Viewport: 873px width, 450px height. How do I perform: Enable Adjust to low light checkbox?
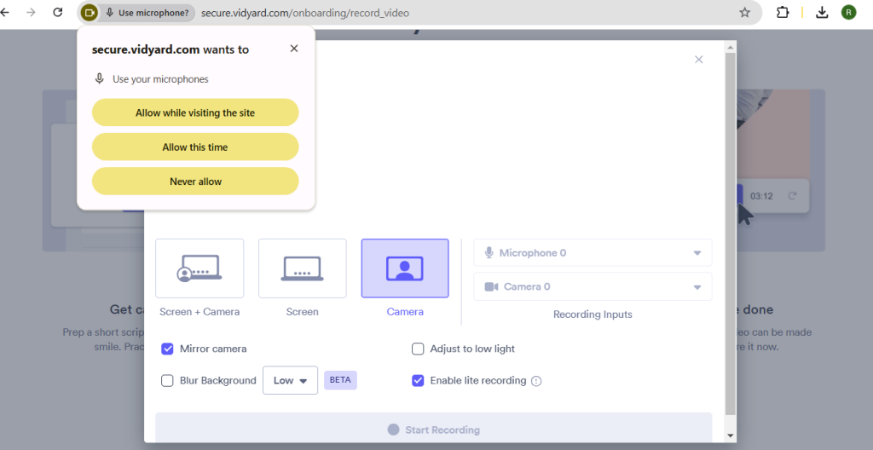[418, 349]
